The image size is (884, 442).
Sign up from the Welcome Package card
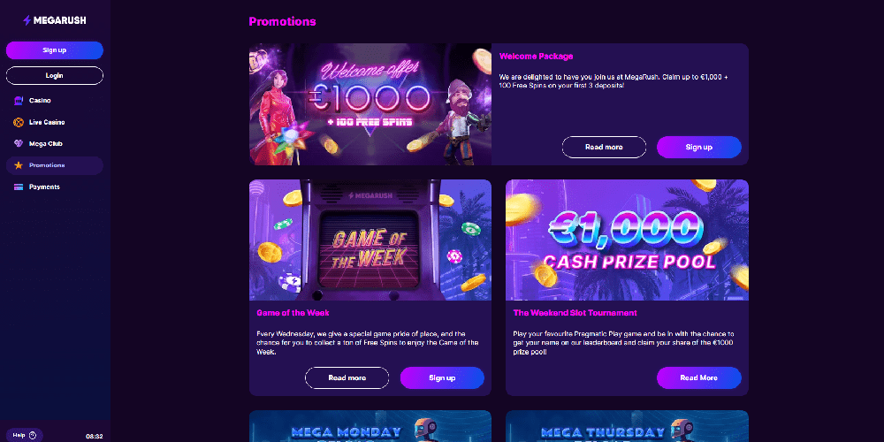point(699,147)
